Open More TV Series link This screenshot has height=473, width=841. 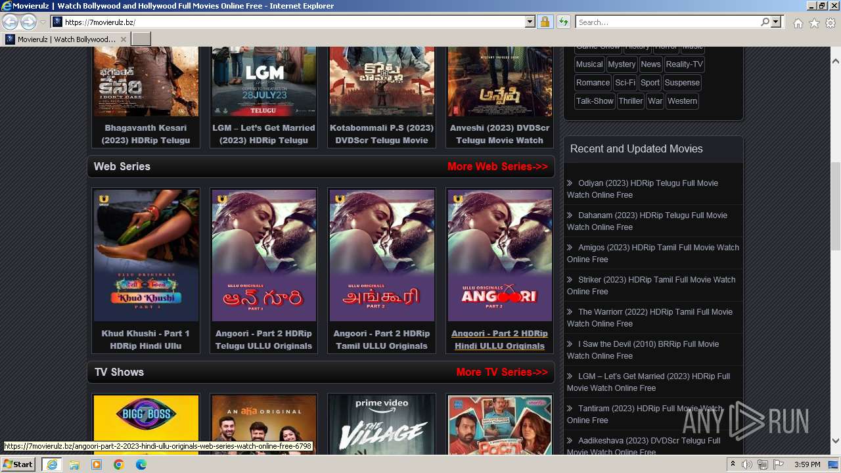tap(502, 372)
